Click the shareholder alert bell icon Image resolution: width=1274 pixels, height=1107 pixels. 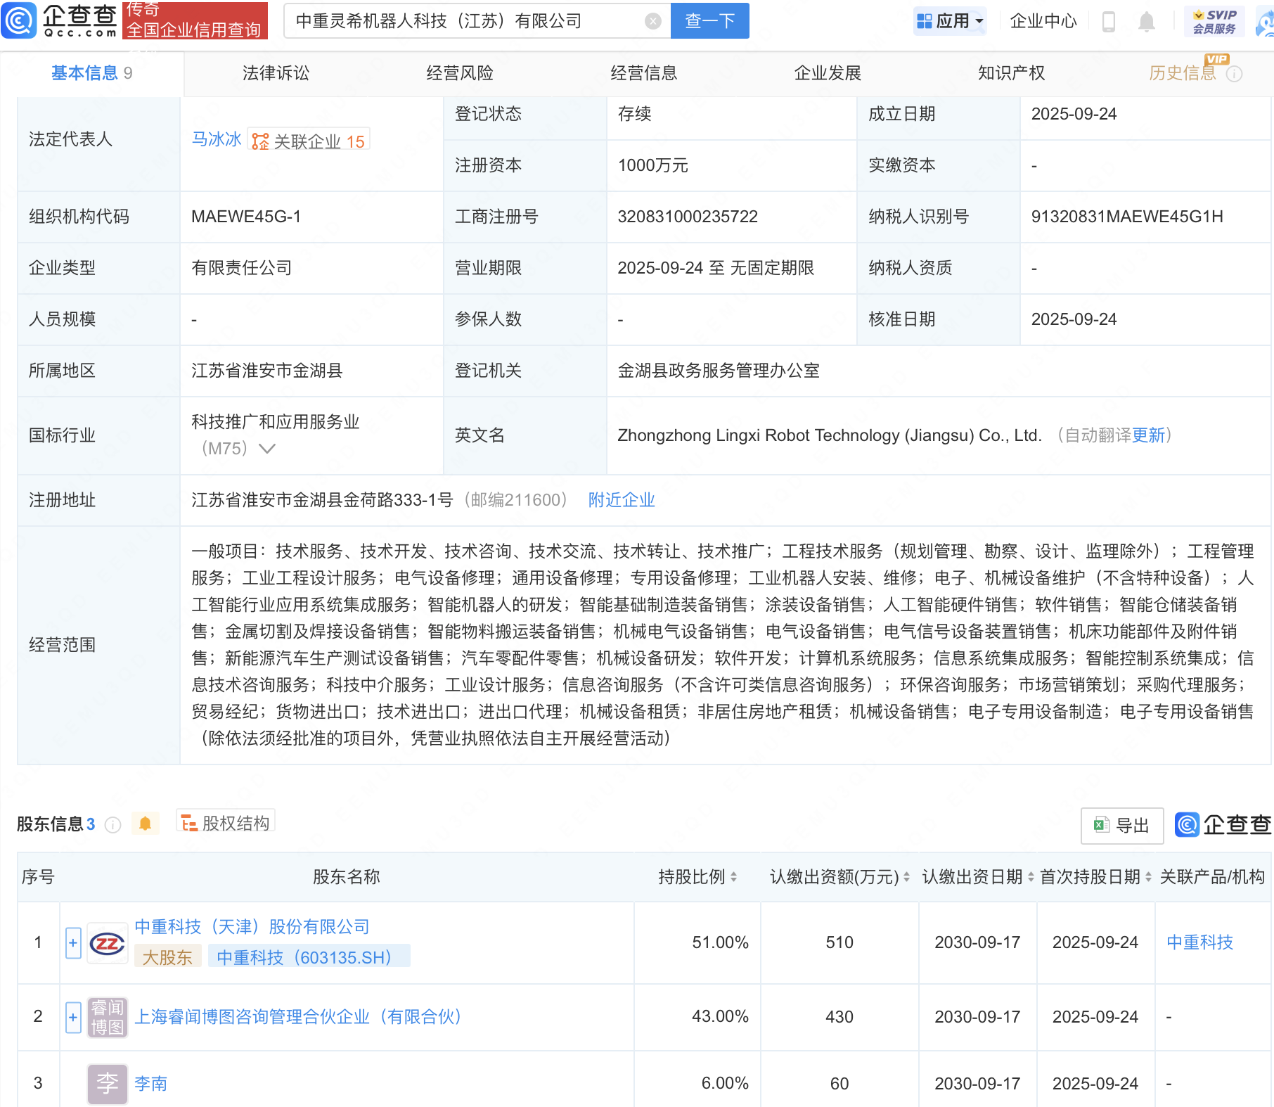click(146, 824)
